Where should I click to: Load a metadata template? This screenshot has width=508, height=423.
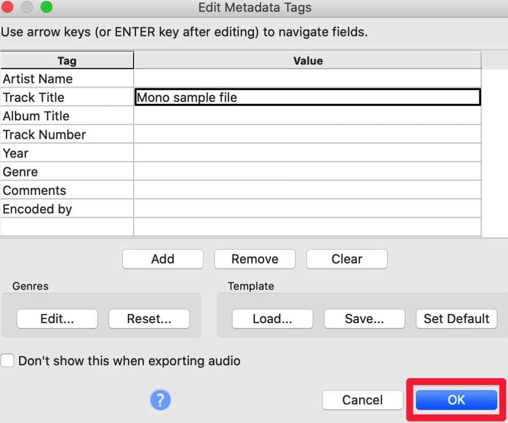(272, 319)
